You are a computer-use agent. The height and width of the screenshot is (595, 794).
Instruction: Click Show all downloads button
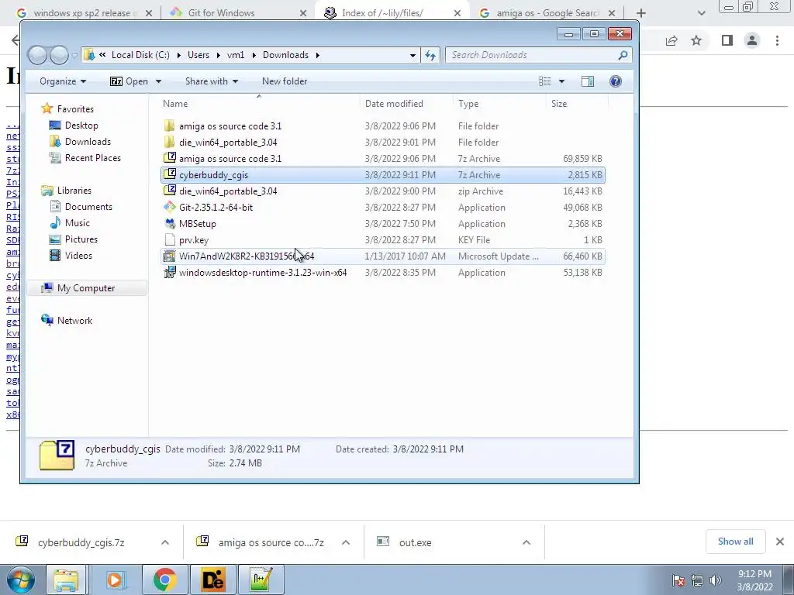pyautogui.click(x=735, y=542)
